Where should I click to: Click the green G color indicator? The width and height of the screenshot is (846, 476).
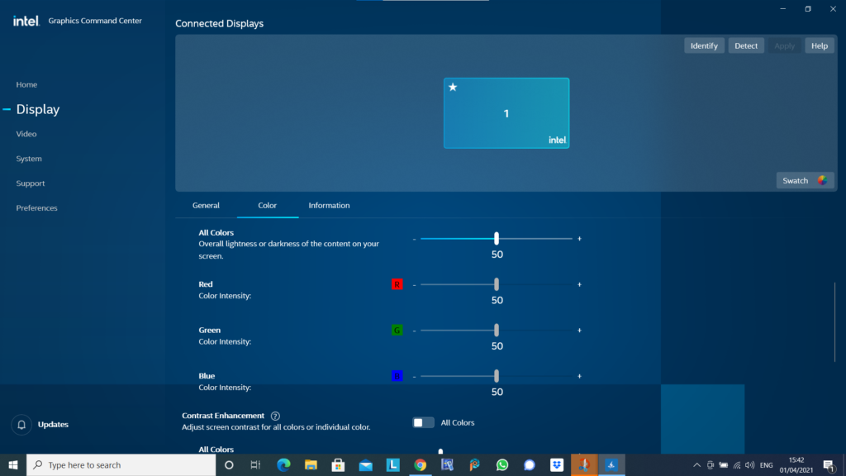397,331
